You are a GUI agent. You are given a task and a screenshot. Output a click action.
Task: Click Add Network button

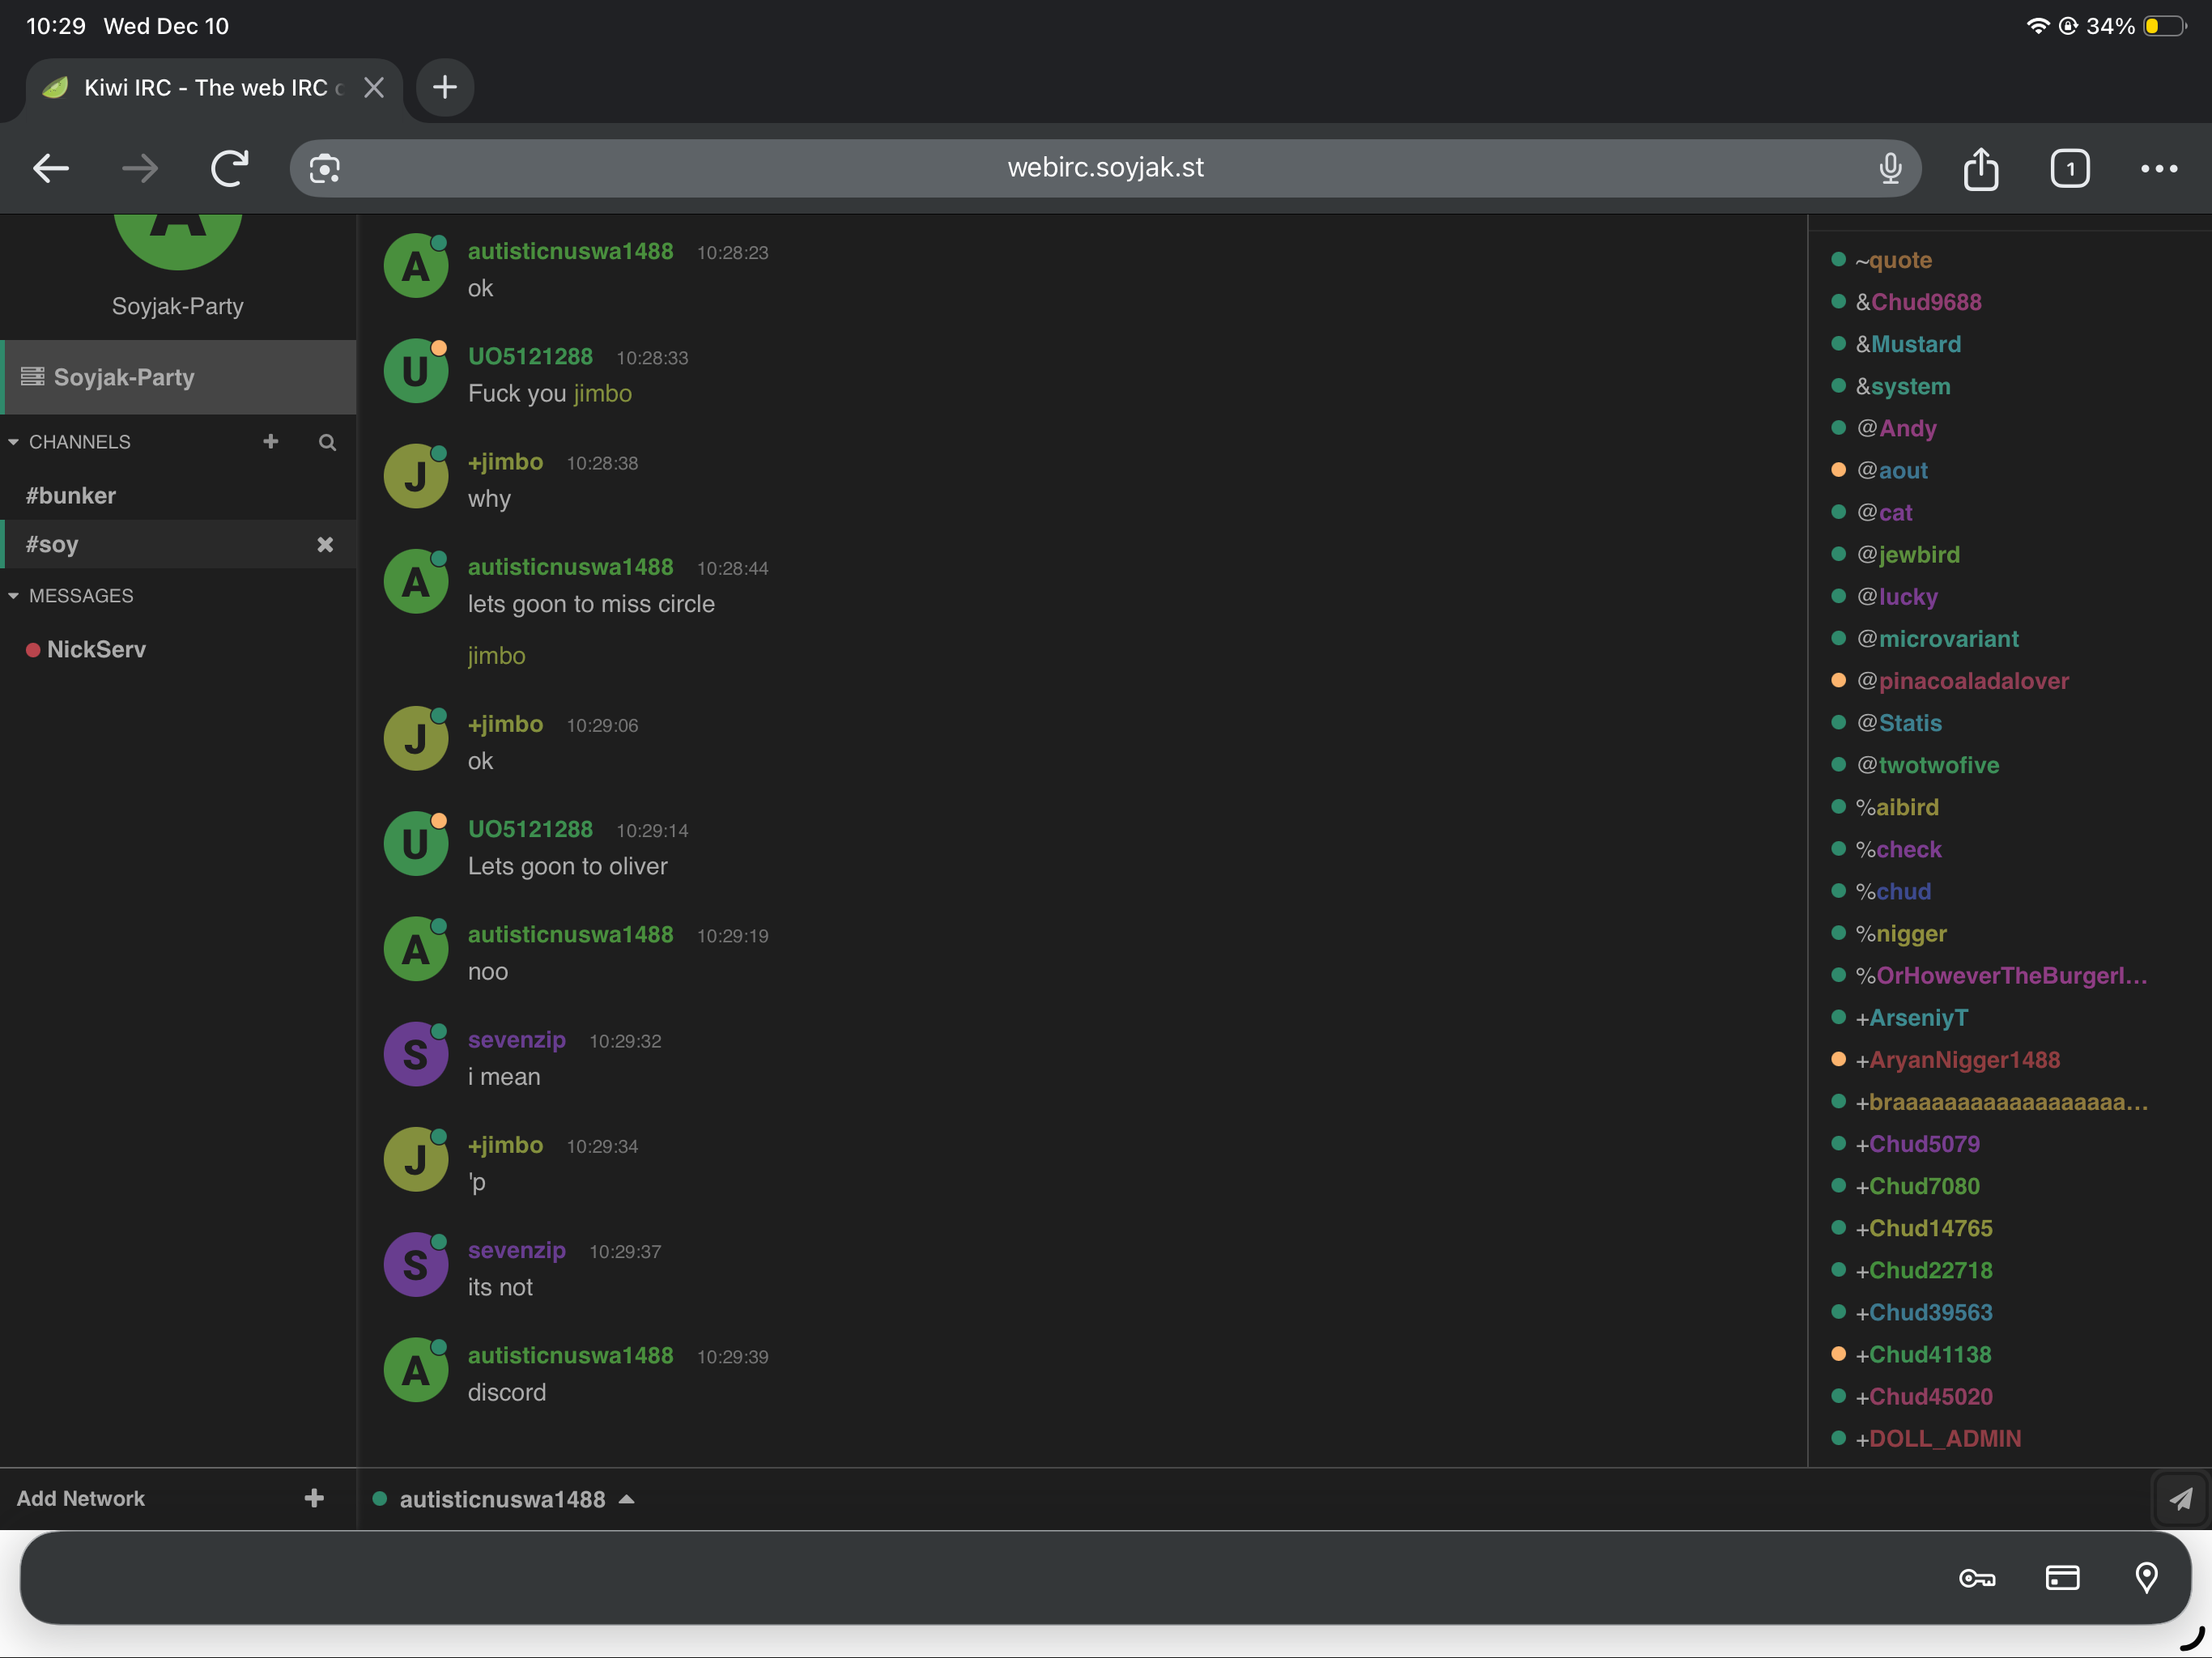click(x=81, y=1498)
